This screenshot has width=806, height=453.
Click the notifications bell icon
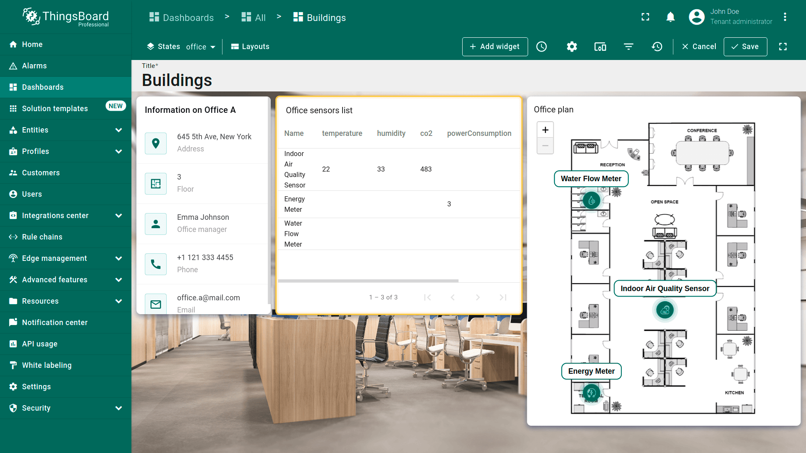[x=670, y=17]
